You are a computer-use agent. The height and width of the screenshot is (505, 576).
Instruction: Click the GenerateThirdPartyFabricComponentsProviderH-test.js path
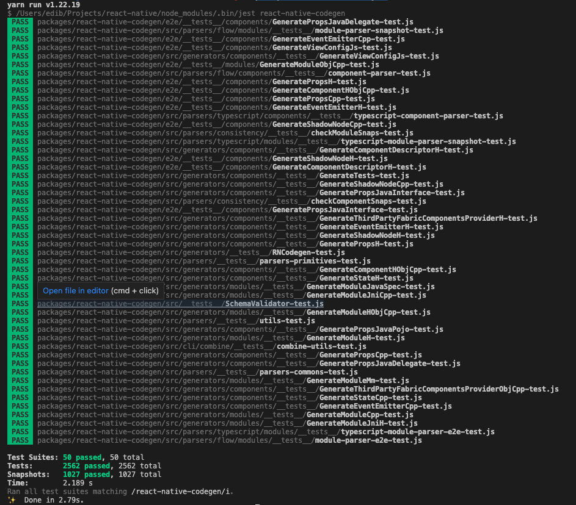coord(287,218)
